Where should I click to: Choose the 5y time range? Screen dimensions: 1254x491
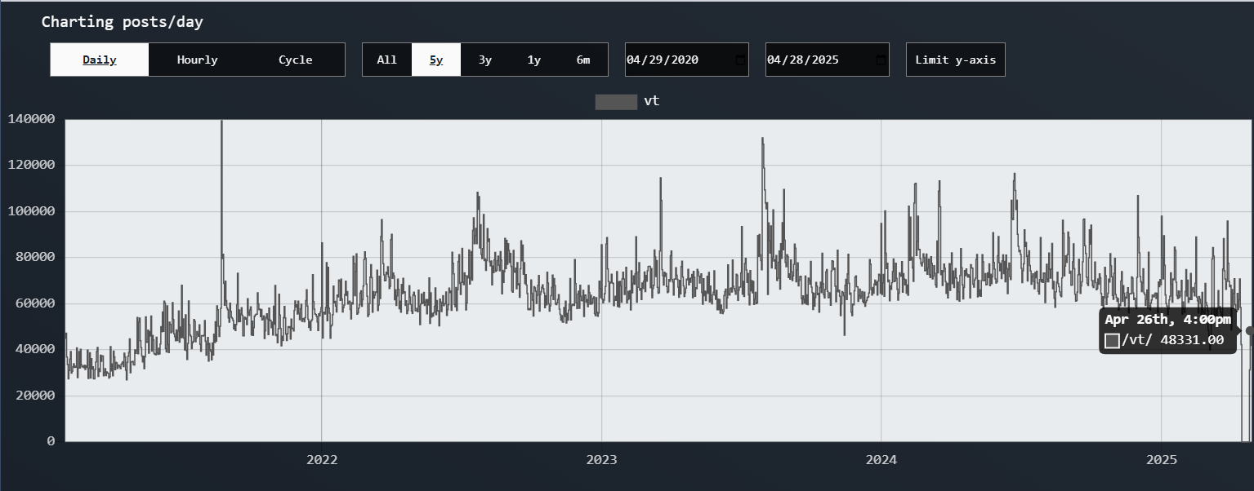click(436, 60)
